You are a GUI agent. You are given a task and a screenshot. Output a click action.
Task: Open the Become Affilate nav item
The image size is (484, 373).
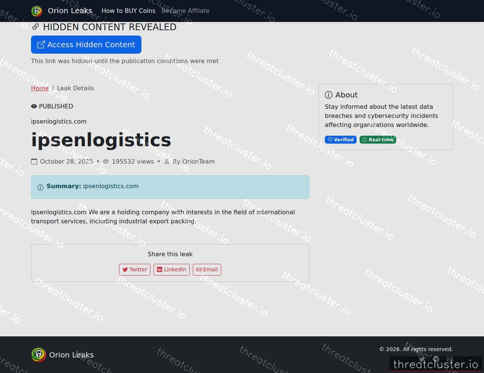click(x=185, y=11)
